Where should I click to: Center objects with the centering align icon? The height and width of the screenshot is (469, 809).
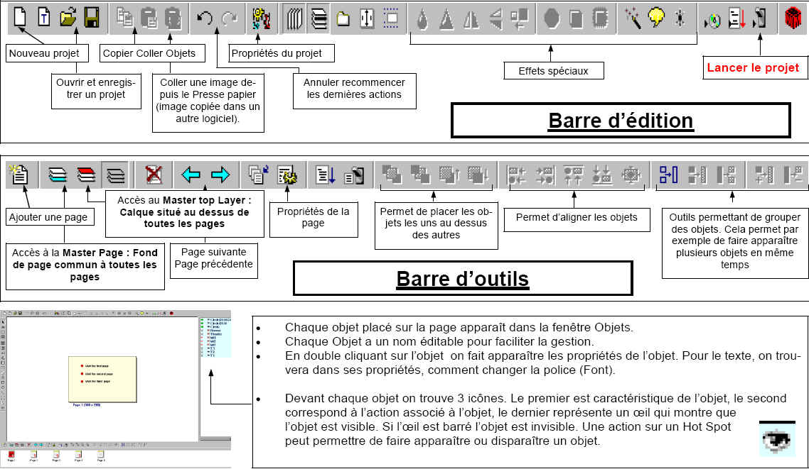[631, 175]
